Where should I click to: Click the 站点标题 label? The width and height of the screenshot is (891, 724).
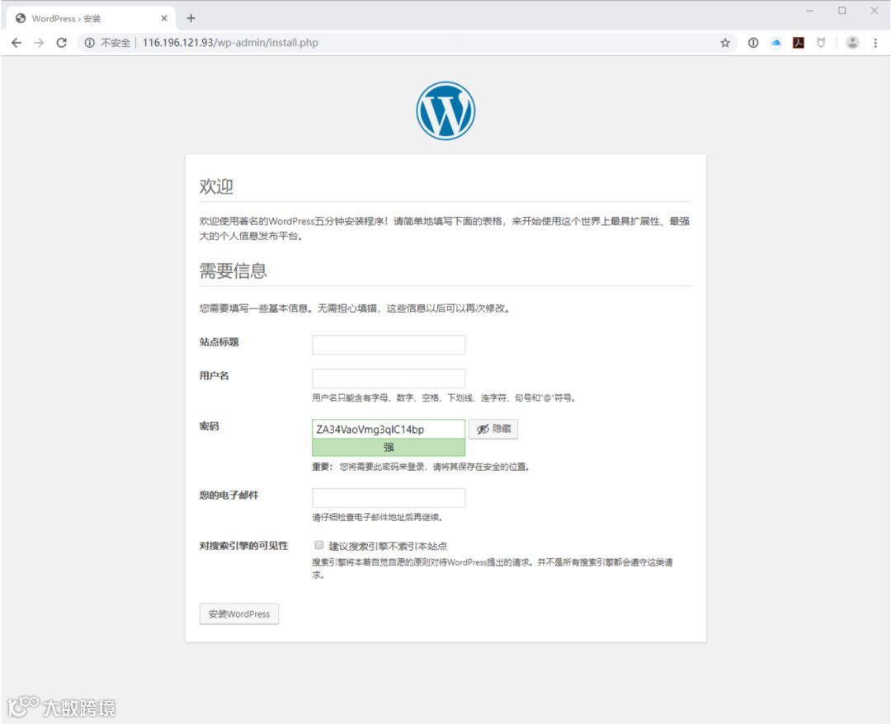click(219, 342)
